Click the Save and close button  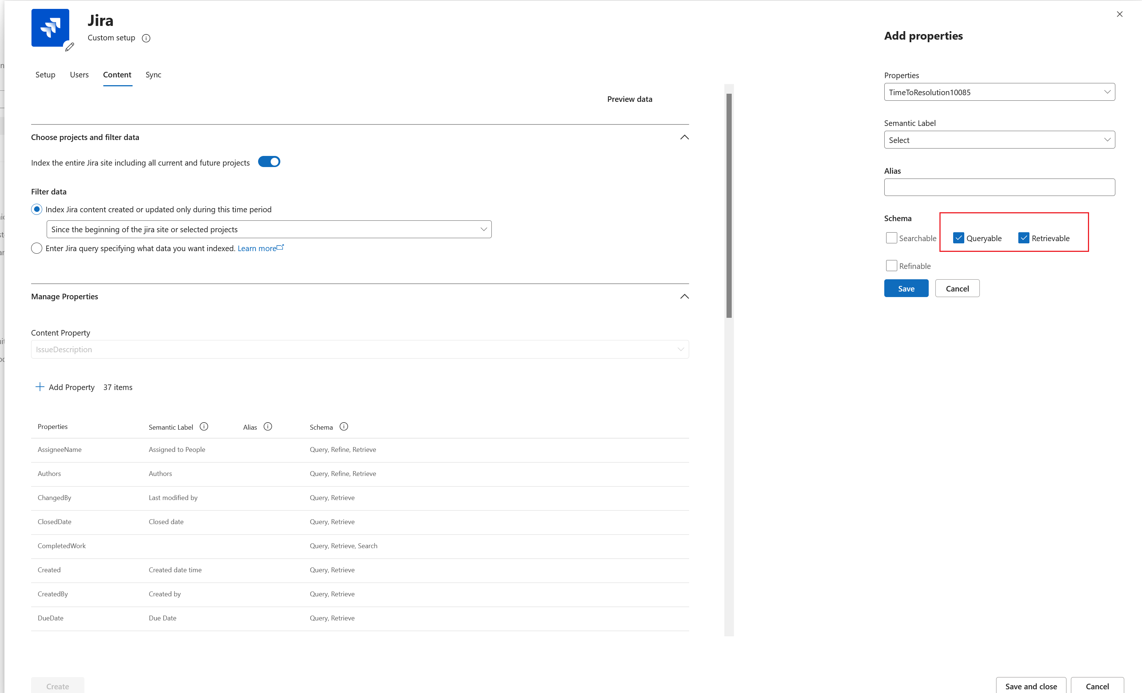click(1031, 686)
